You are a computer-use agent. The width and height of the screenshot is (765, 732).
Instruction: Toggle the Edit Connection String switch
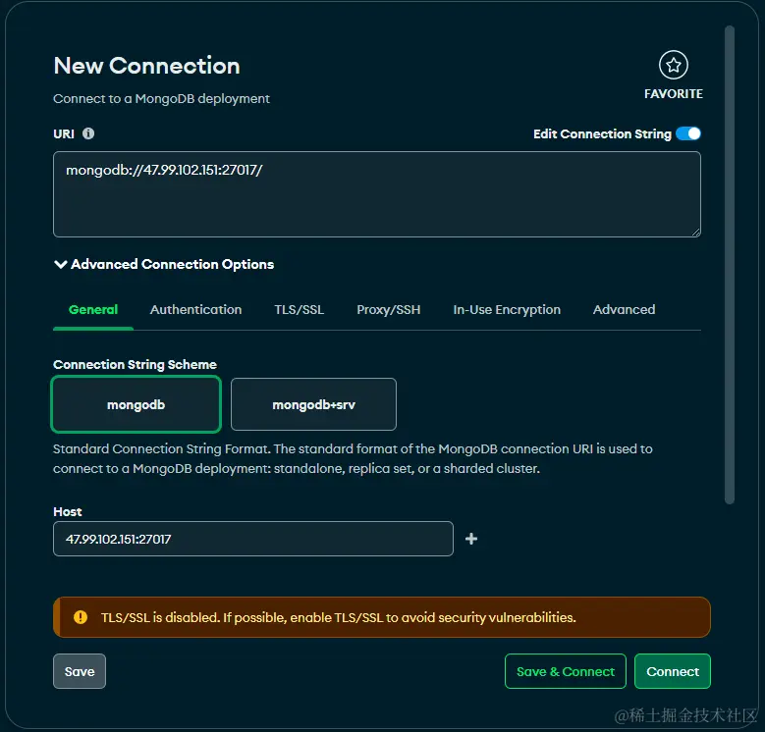click(688, 133)
